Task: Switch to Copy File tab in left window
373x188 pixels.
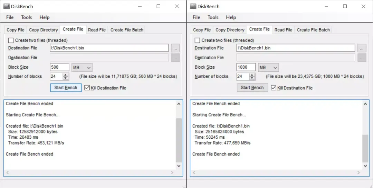Action: point(16,30)
